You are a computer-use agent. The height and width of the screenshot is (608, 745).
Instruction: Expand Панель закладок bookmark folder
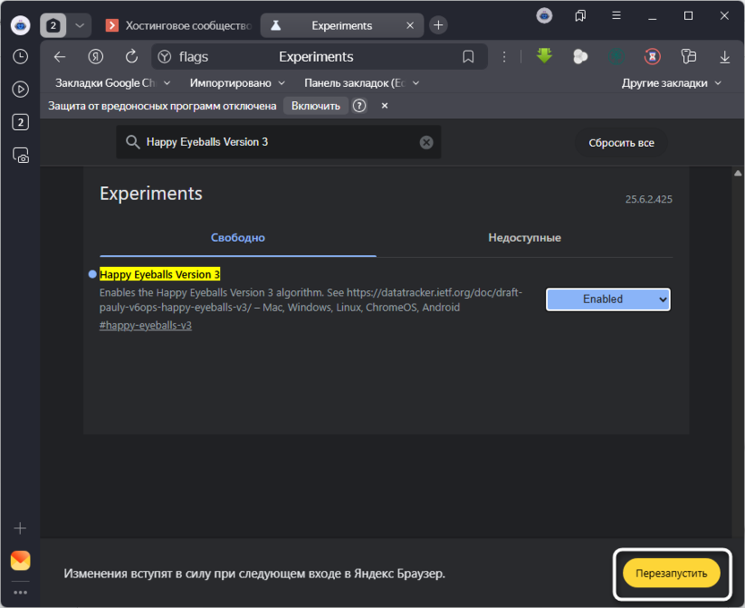362,83
